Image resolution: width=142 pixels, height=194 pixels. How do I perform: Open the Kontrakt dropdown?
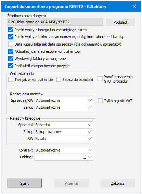tap(64, 150)
